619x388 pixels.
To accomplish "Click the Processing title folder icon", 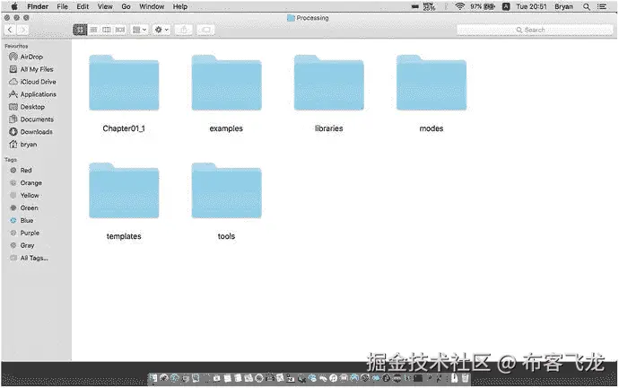I will tap(291, 18).
